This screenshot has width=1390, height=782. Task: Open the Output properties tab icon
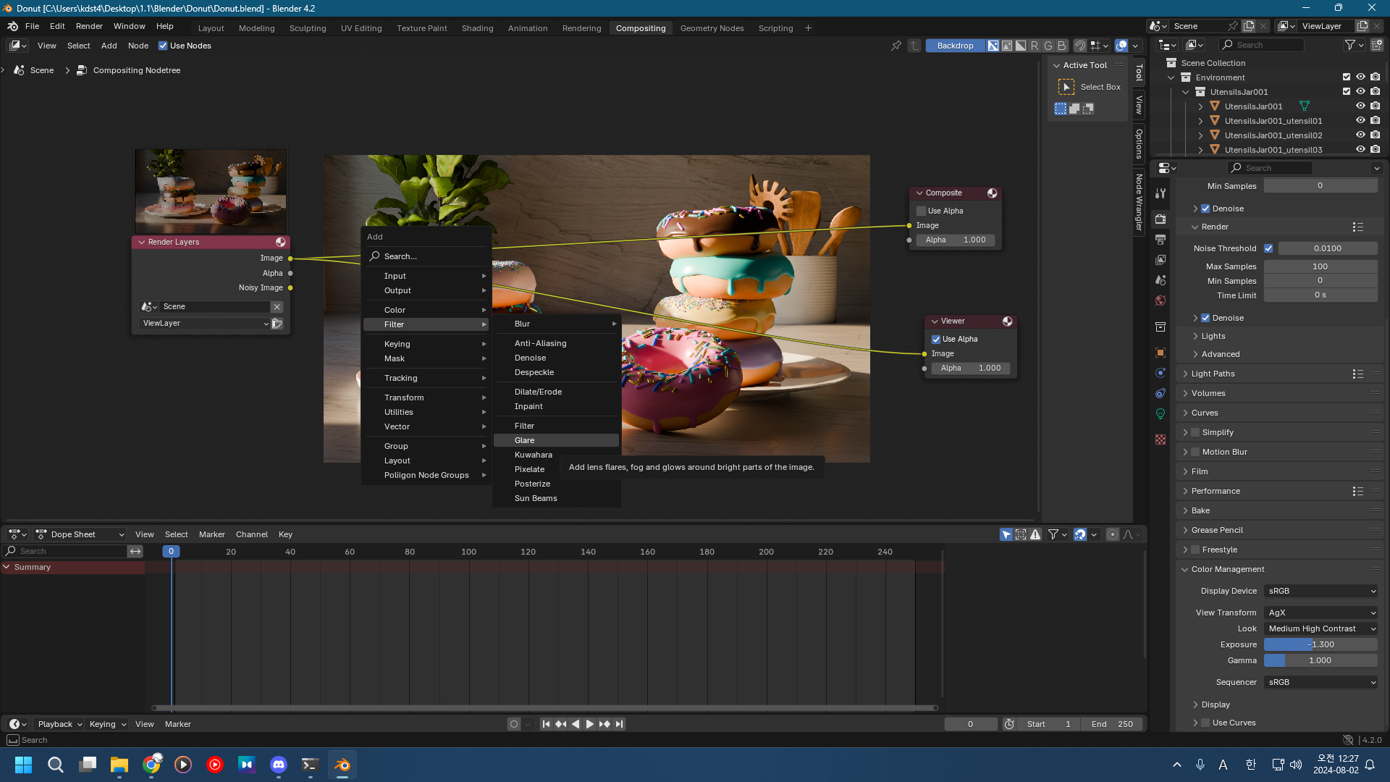coord(1161,240)
